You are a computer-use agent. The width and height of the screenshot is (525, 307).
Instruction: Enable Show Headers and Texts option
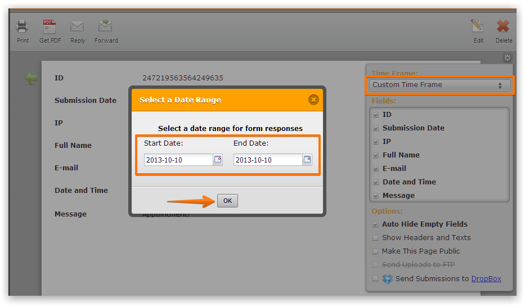tap(375, 237)
